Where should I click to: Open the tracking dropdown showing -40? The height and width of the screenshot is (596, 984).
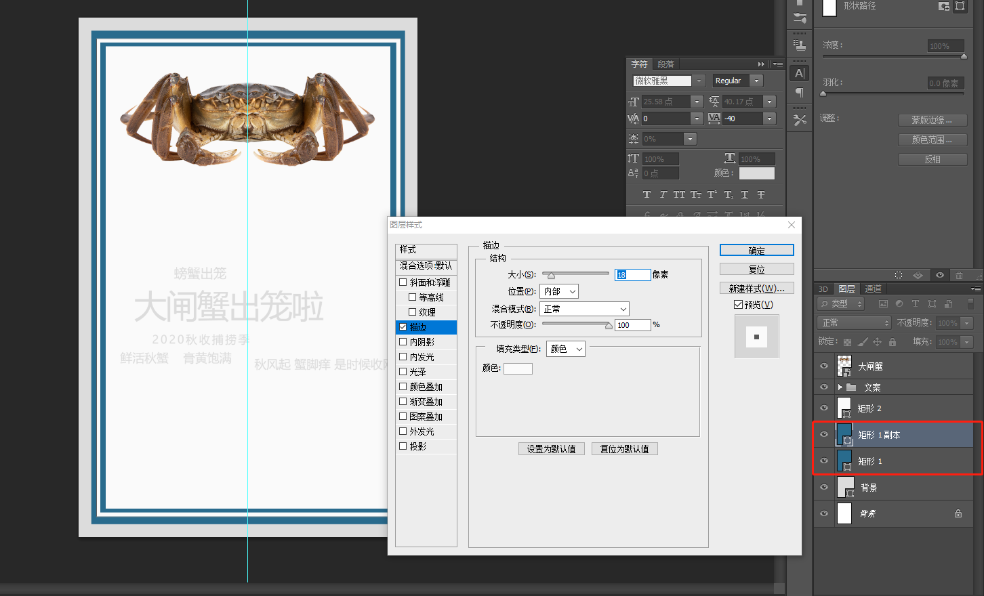(768, 119)
